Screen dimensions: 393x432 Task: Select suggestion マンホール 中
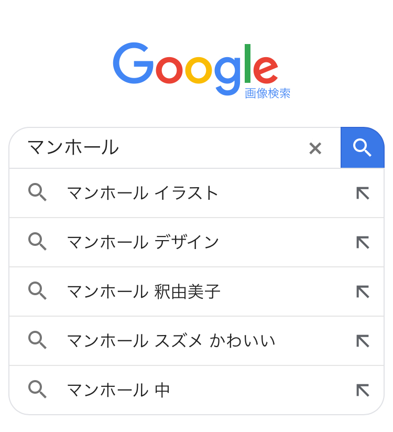click(x=118, y=390)
